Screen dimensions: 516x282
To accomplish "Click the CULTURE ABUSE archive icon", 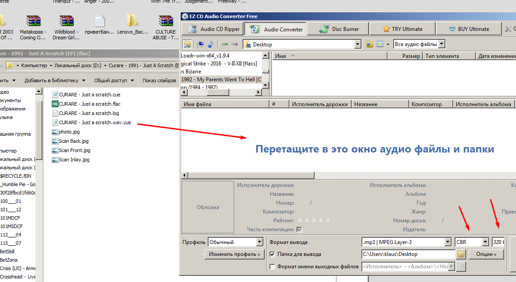I will click(166, 21).
